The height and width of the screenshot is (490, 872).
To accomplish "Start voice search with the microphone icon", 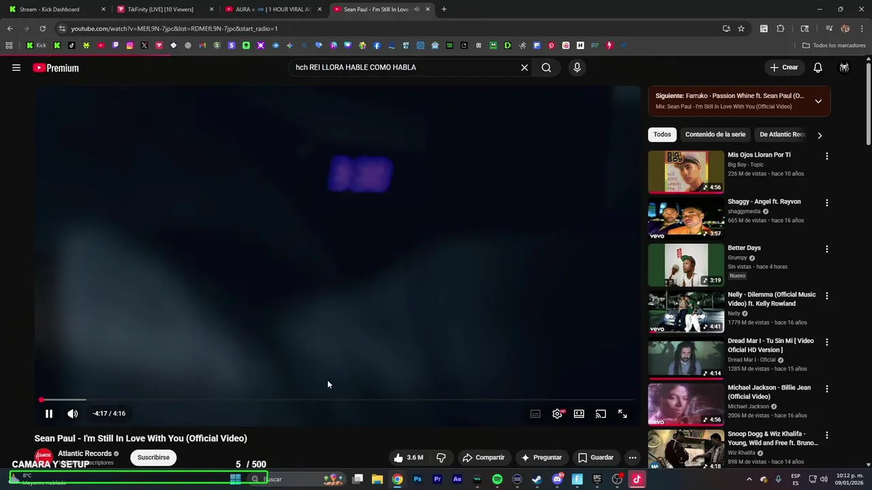I will coord(577,67).
